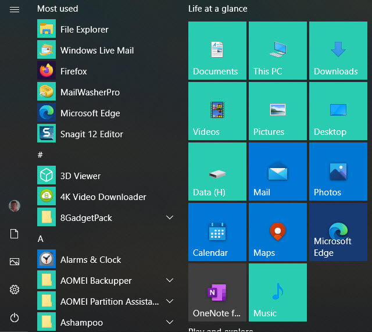Open File Explorer from Most used

click(107, 30)
